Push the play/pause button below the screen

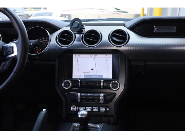click(x=84, y=85)
